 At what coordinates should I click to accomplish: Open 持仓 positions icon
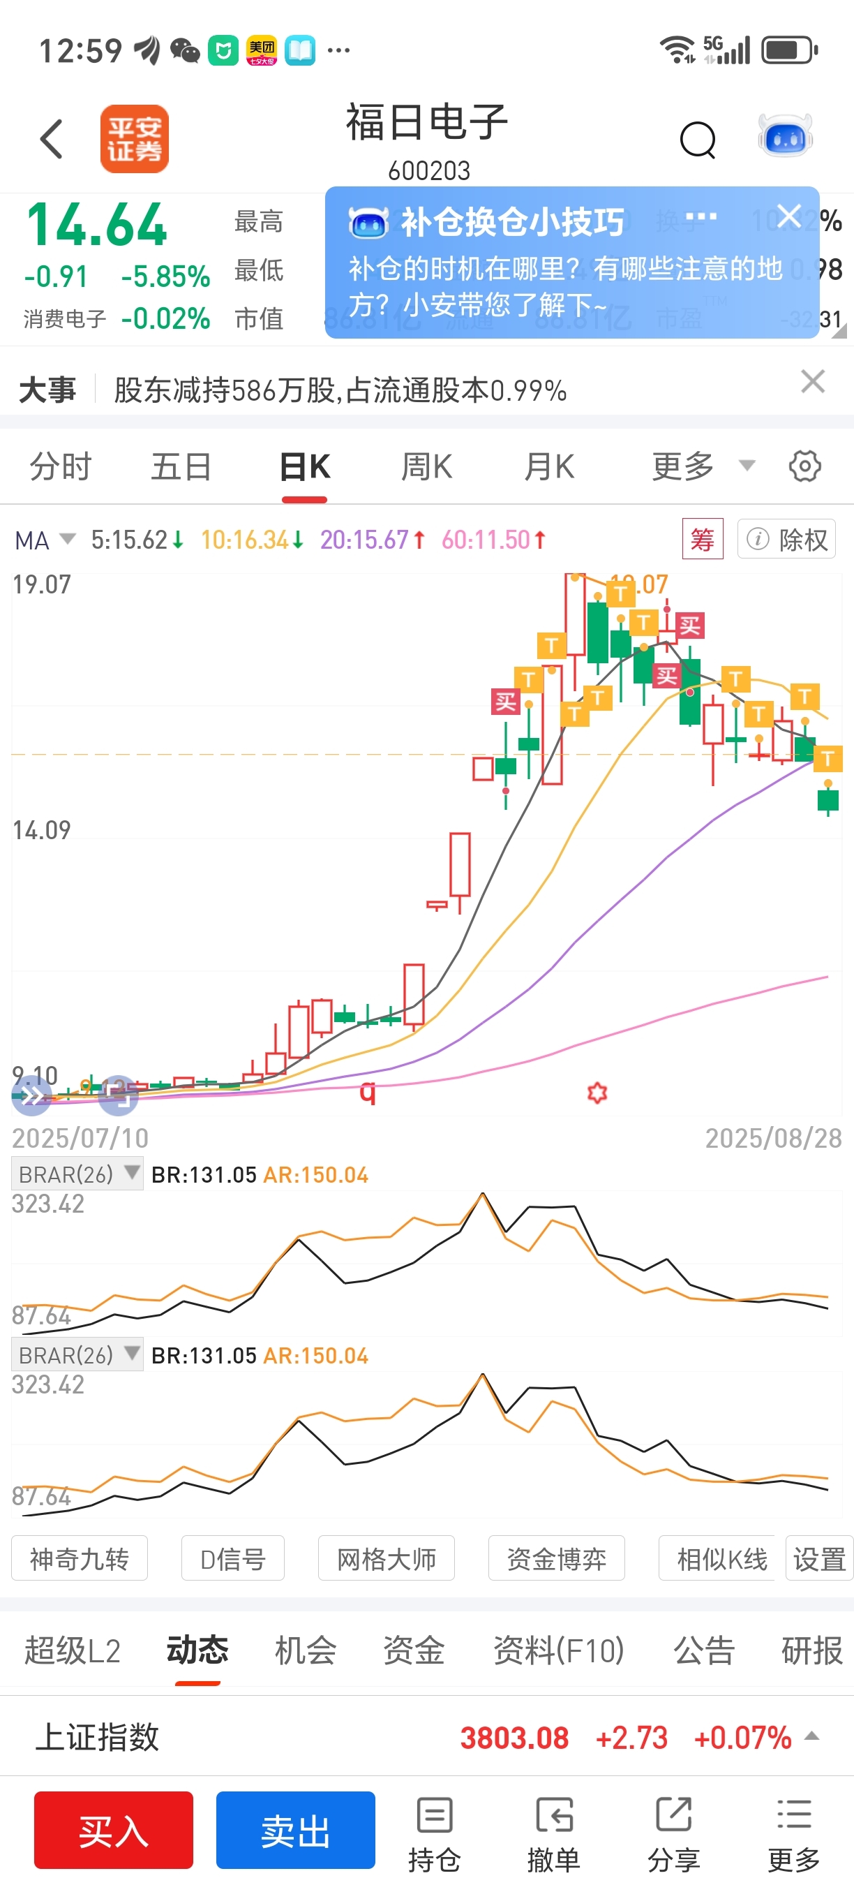point(434,1834)
